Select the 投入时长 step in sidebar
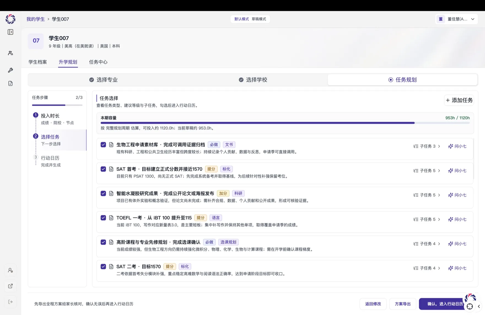Viewport: 485px width, 315px height. point(57,119)
